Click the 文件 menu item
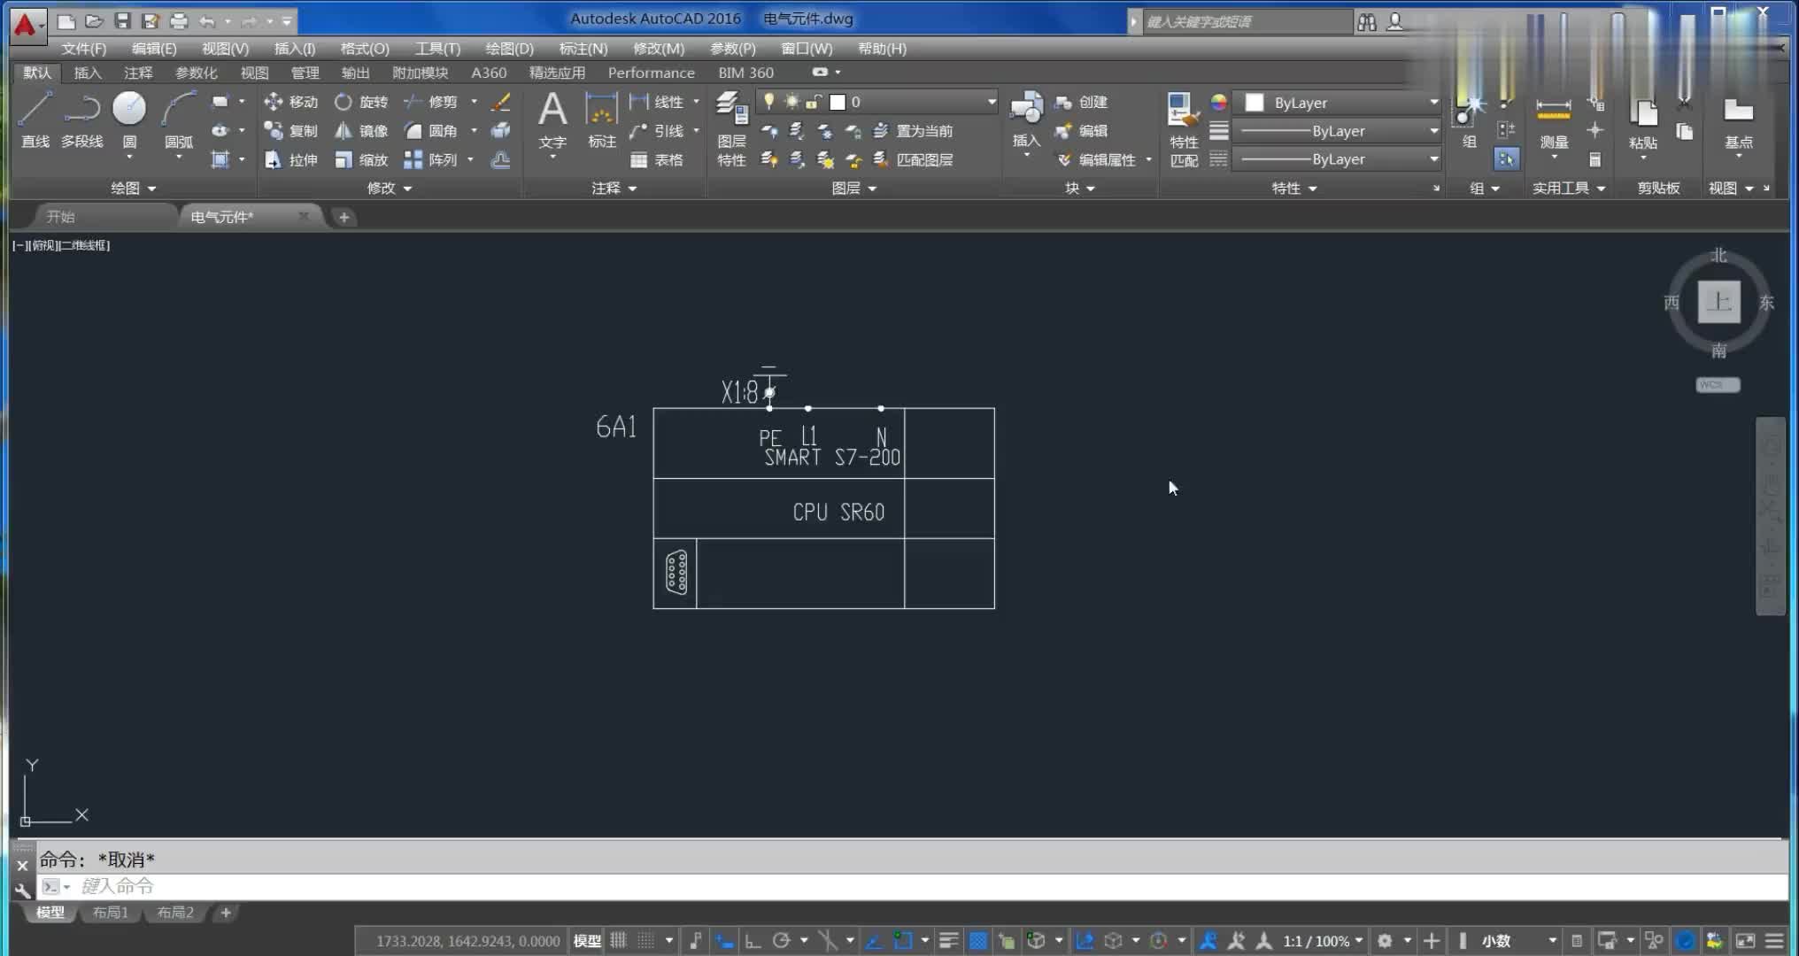Viewport: 1799px width, 956px height. point(83,48)
